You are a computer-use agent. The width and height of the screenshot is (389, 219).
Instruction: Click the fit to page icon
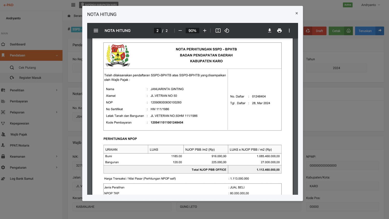coord(218,31)
